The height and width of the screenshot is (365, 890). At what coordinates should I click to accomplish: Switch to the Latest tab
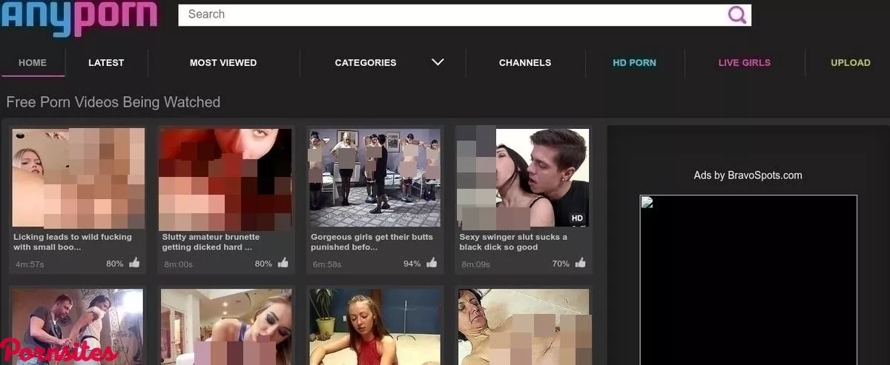pos(106,63)
